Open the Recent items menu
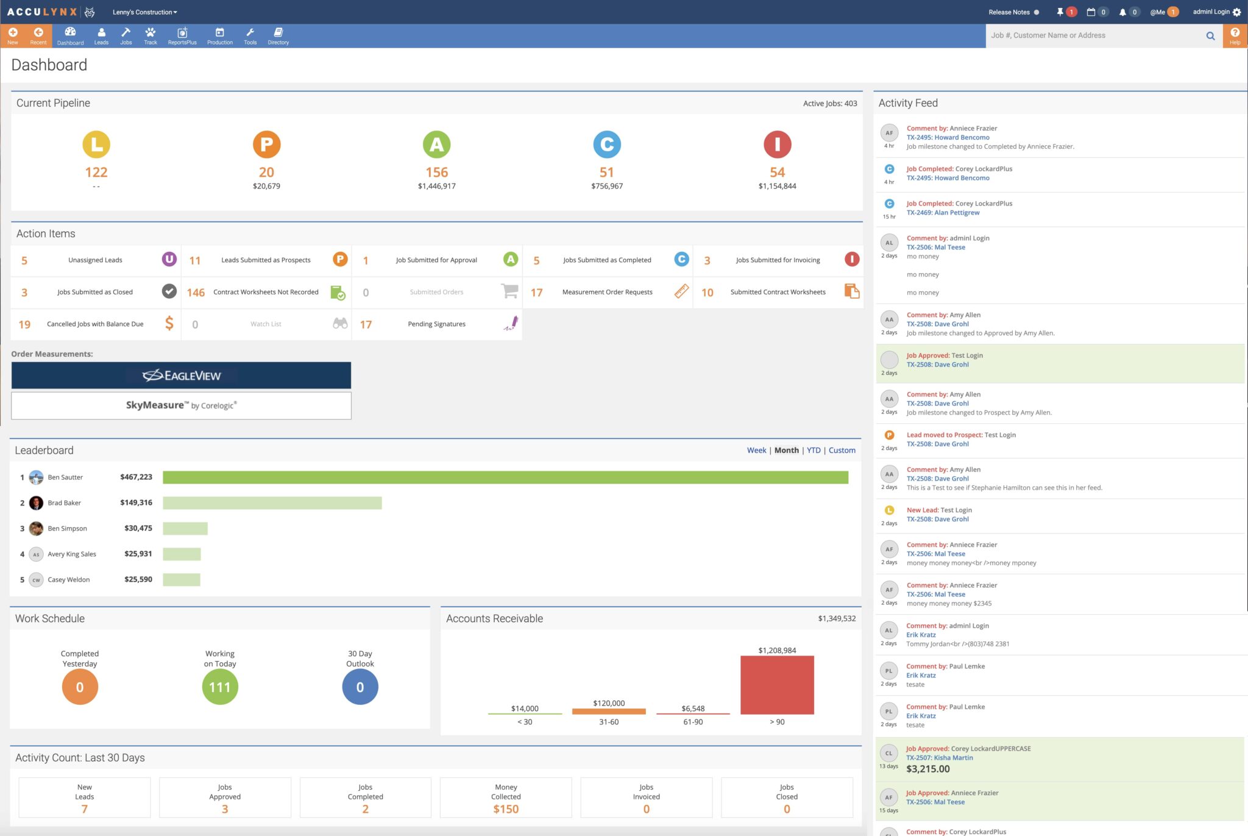The height and width of the screenshot is (836, 1248). (38, 34)
